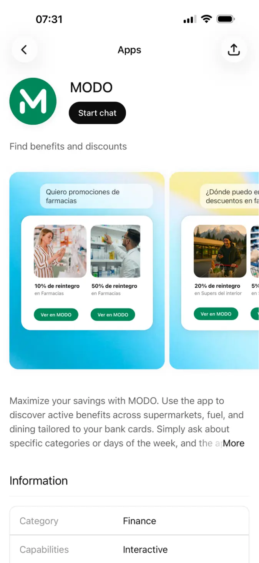Expand the description with More

[x=234, y=443]
